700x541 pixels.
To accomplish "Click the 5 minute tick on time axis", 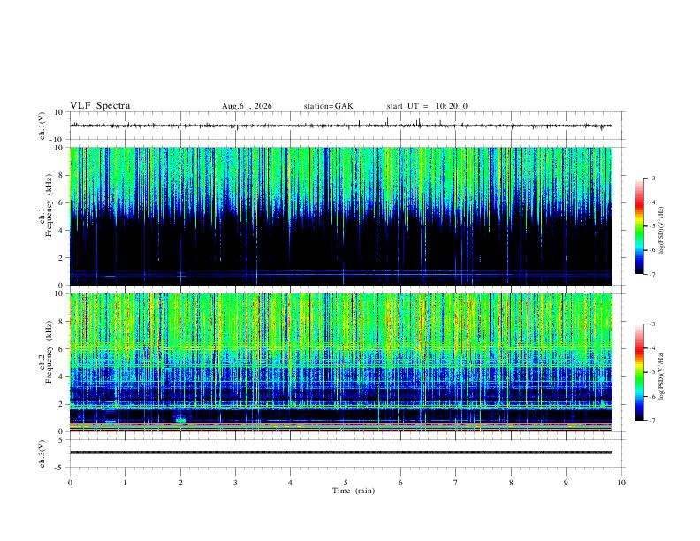I will [x=346, y=483].
